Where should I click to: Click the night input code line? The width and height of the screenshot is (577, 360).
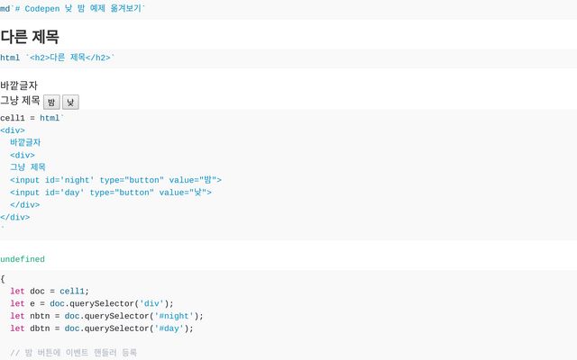pos(115,180)
